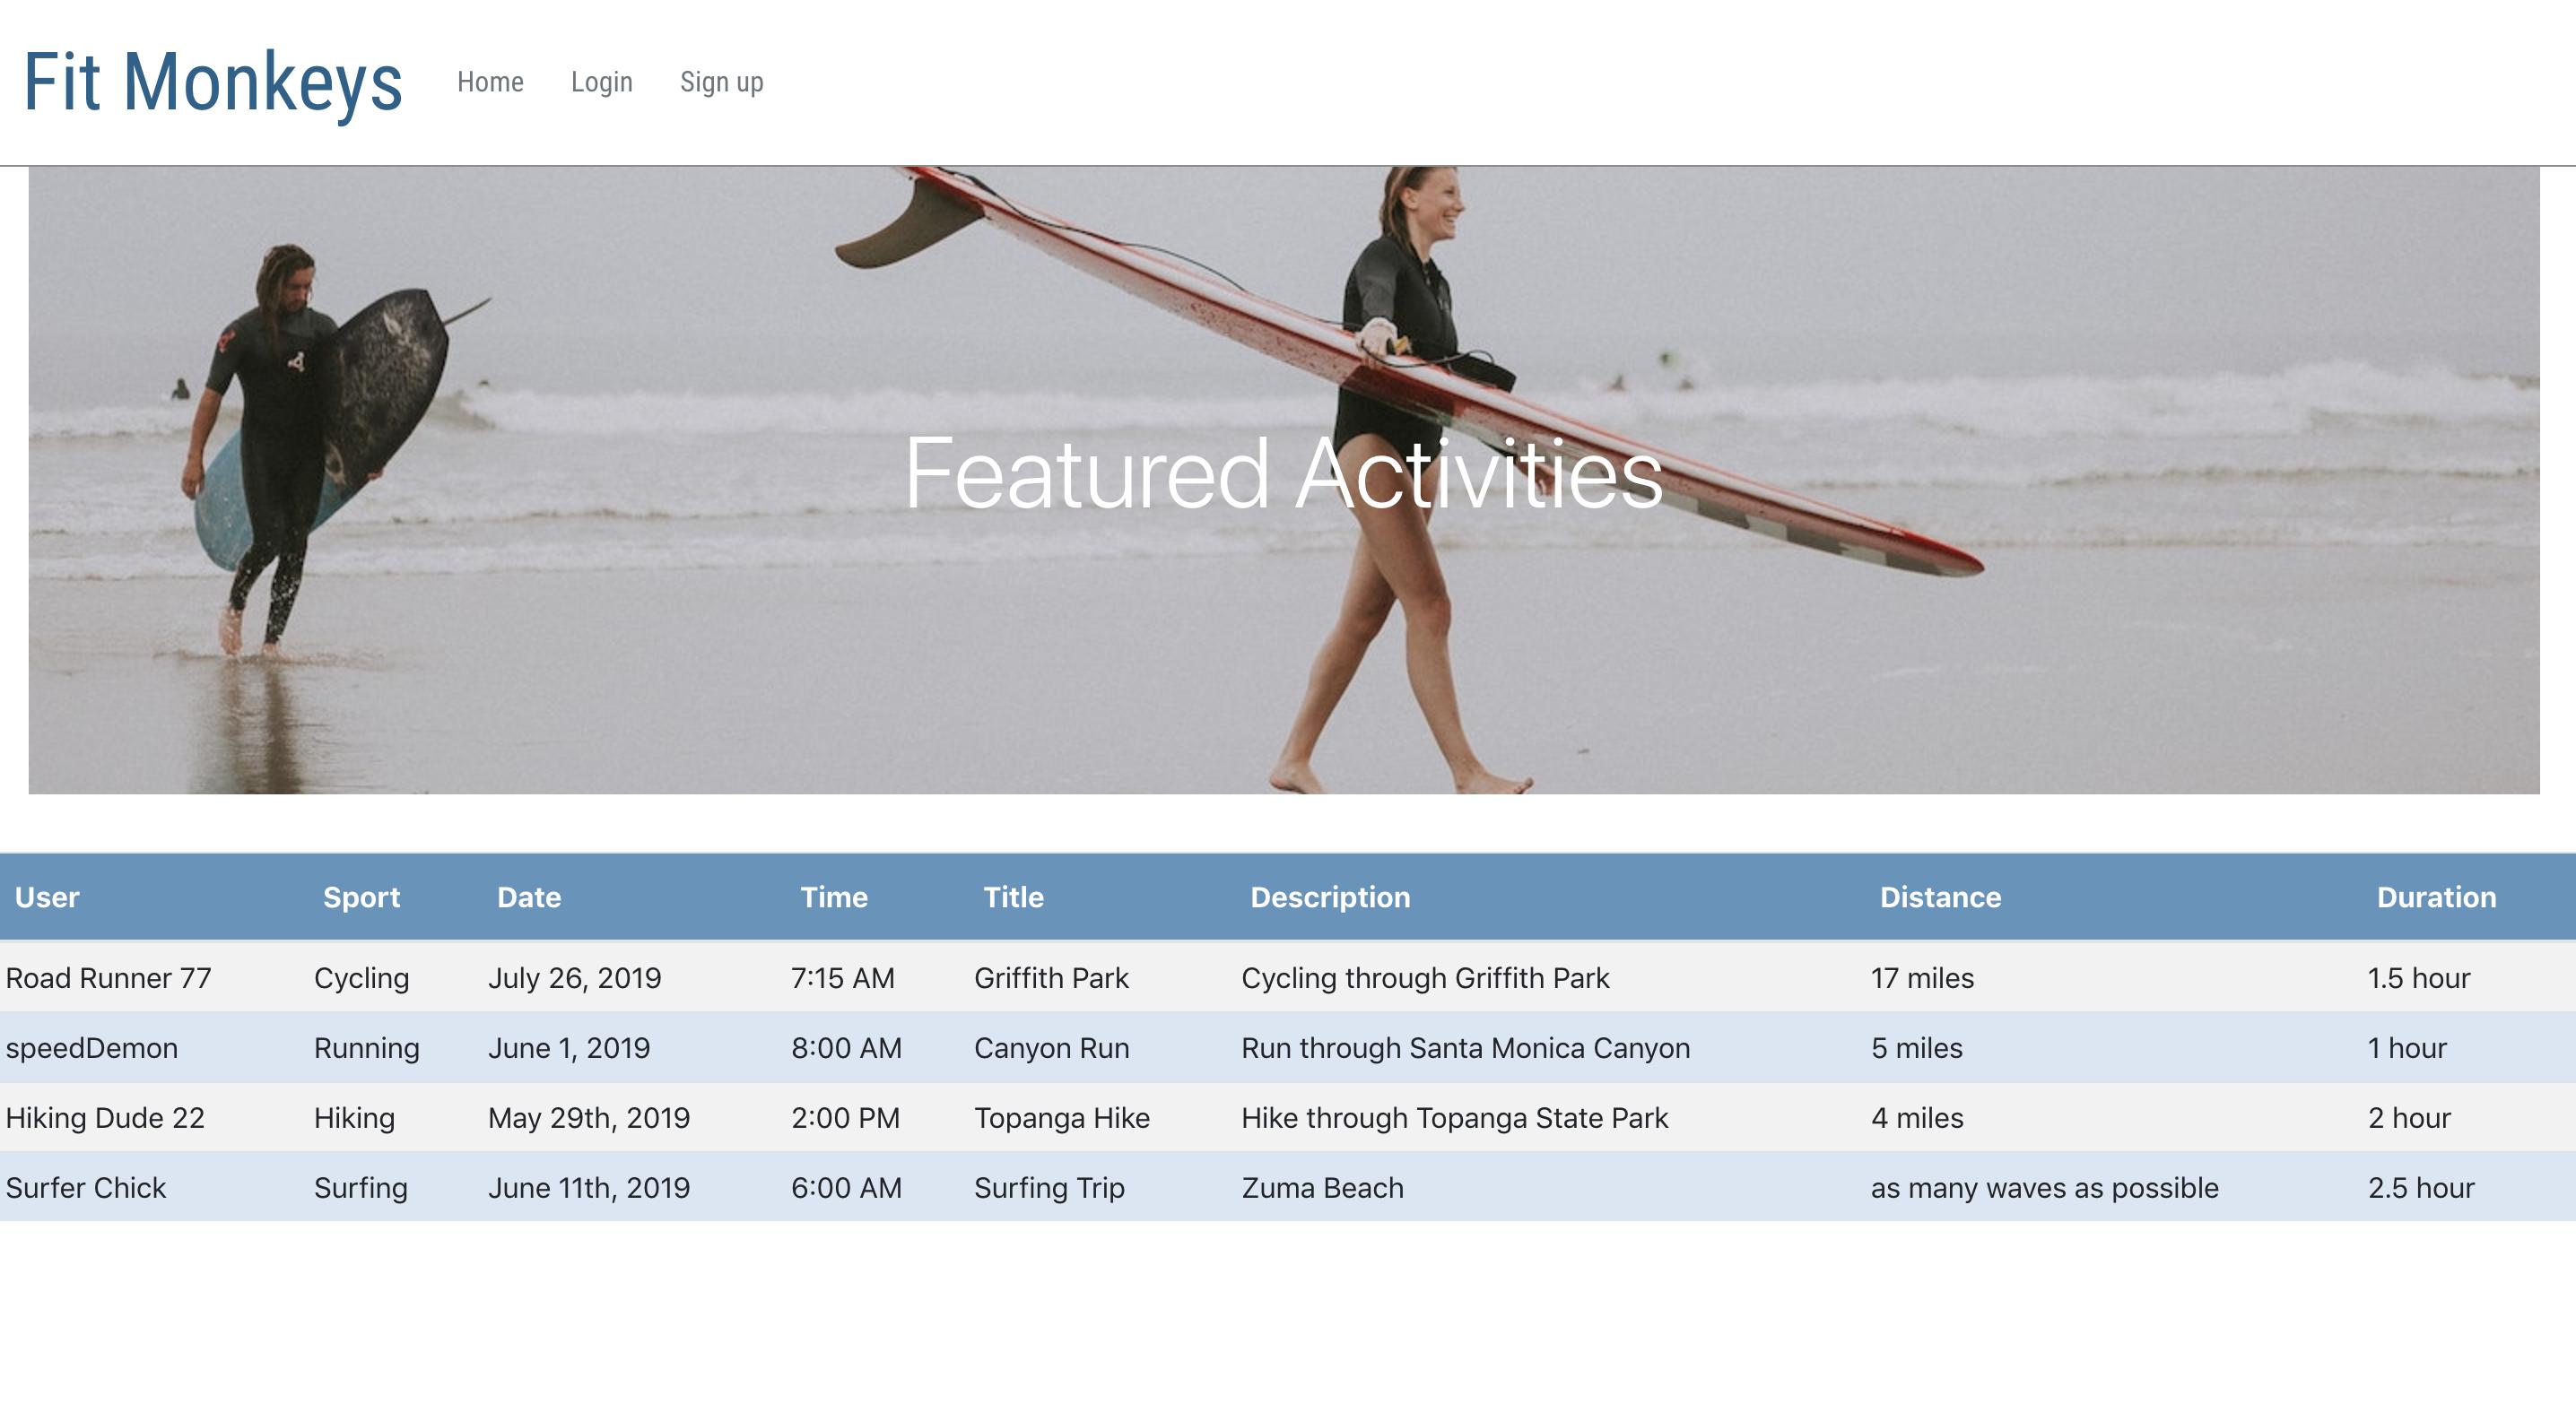Screen dimensions: 2576x1404
Task: Click the Fit Monkeys logo title
Action: 212,82
